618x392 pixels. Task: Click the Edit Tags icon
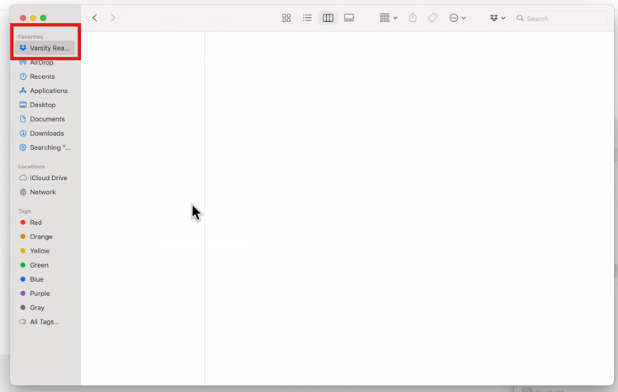432,18
